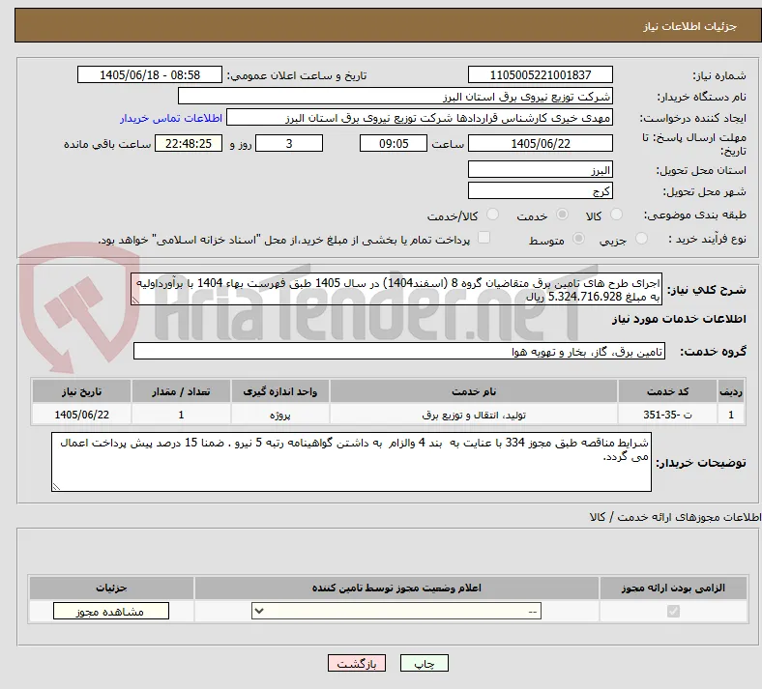Click the تعداد / مقدار column header
The image size is (762, 689).
coord(181,391)
